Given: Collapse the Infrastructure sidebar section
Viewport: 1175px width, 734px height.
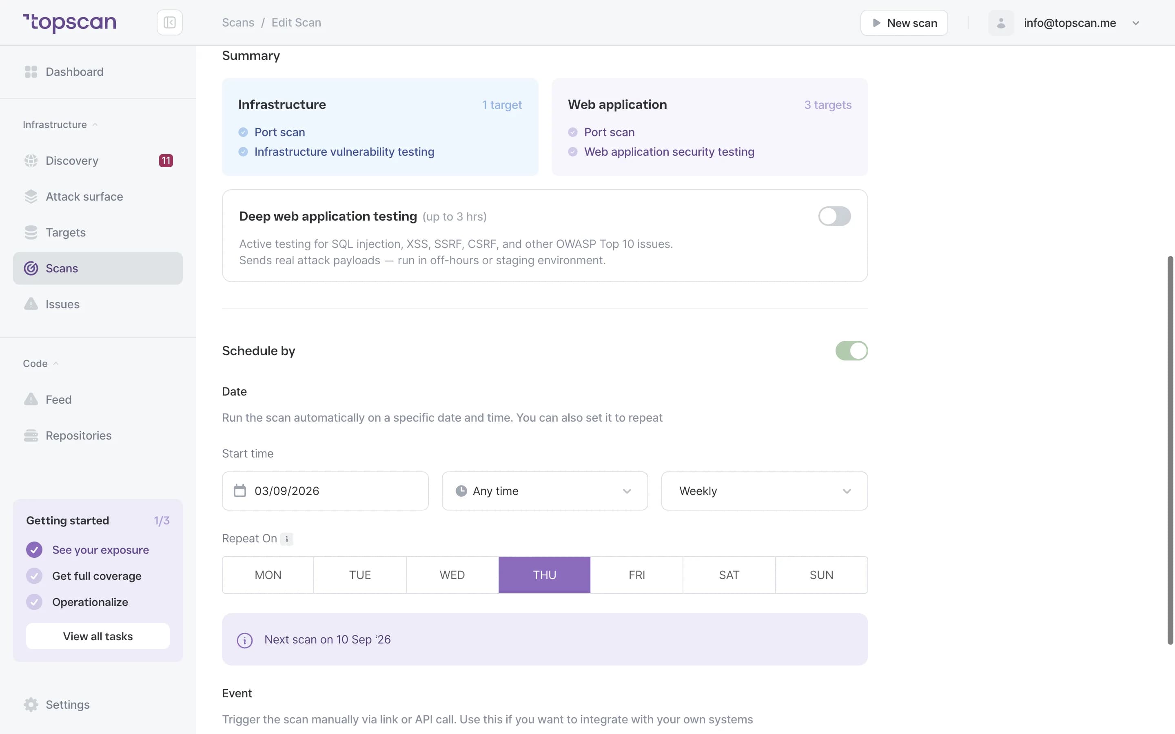Looking at the screenshot, I should pyautogui.click(x=60, y=125).
